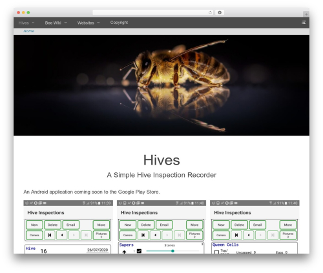Click 'Hive Inspections' title in the 11:39 screenshot

[x=46, y=212]
